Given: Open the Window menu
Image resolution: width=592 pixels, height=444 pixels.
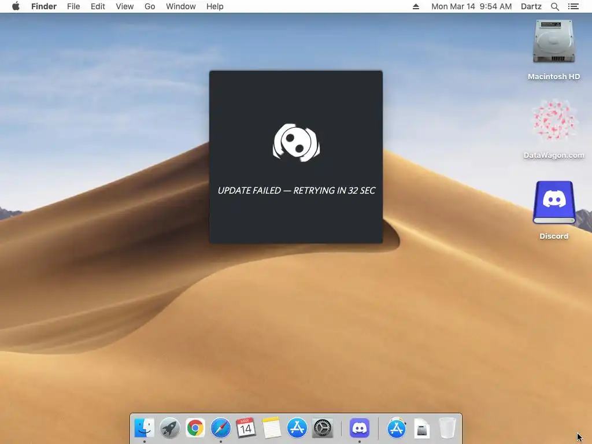Looking at the screenshot, I should tap(181, 6).
